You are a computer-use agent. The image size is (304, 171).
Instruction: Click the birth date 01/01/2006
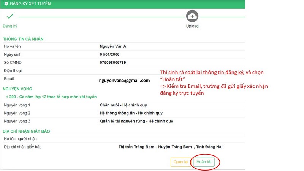(x=109, y=54)
